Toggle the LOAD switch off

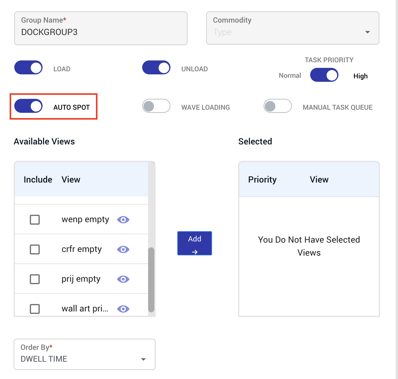(29, 68)
